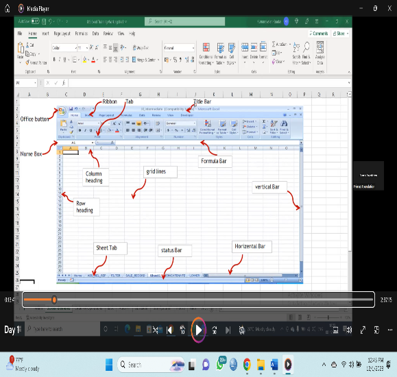Viewport: 397px width, 377px height.
Task: Toggle Bold formatting in Excel ribbon
Action: 54,60
